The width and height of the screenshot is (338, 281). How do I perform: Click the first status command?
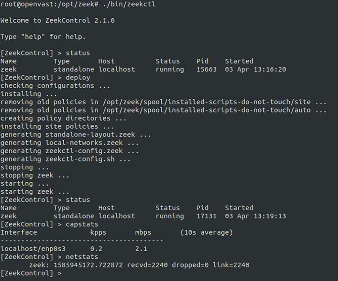pos(78,53)
